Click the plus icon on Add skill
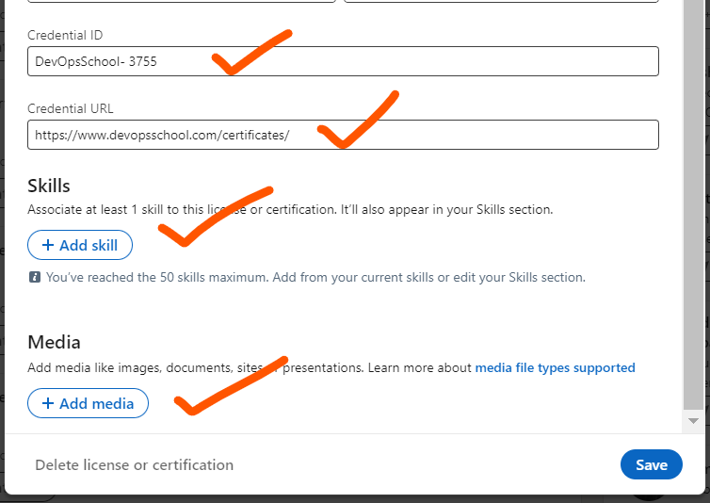710x503 pixels. 47,246
